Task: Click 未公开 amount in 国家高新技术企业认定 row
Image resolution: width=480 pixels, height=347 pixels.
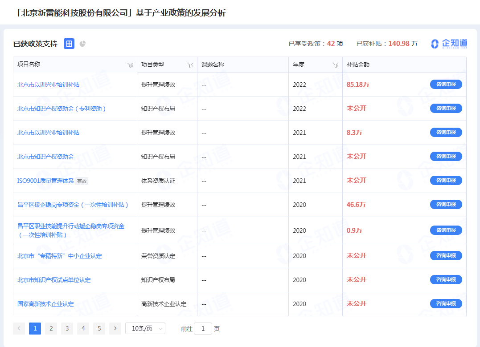Action: tap(357, 303)
